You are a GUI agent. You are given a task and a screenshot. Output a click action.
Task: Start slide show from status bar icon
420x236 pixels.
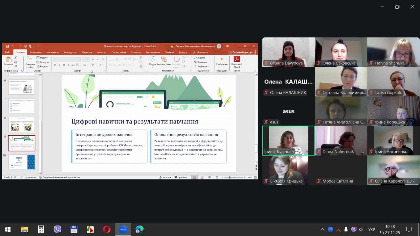(x=217, y=178)
